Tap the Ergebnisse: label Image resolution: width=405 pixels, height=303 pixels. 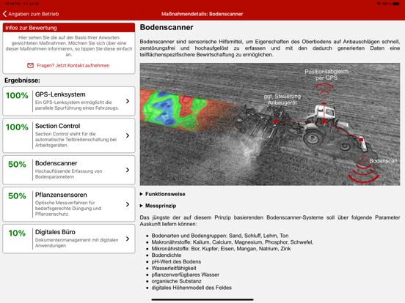coord(22,81)
